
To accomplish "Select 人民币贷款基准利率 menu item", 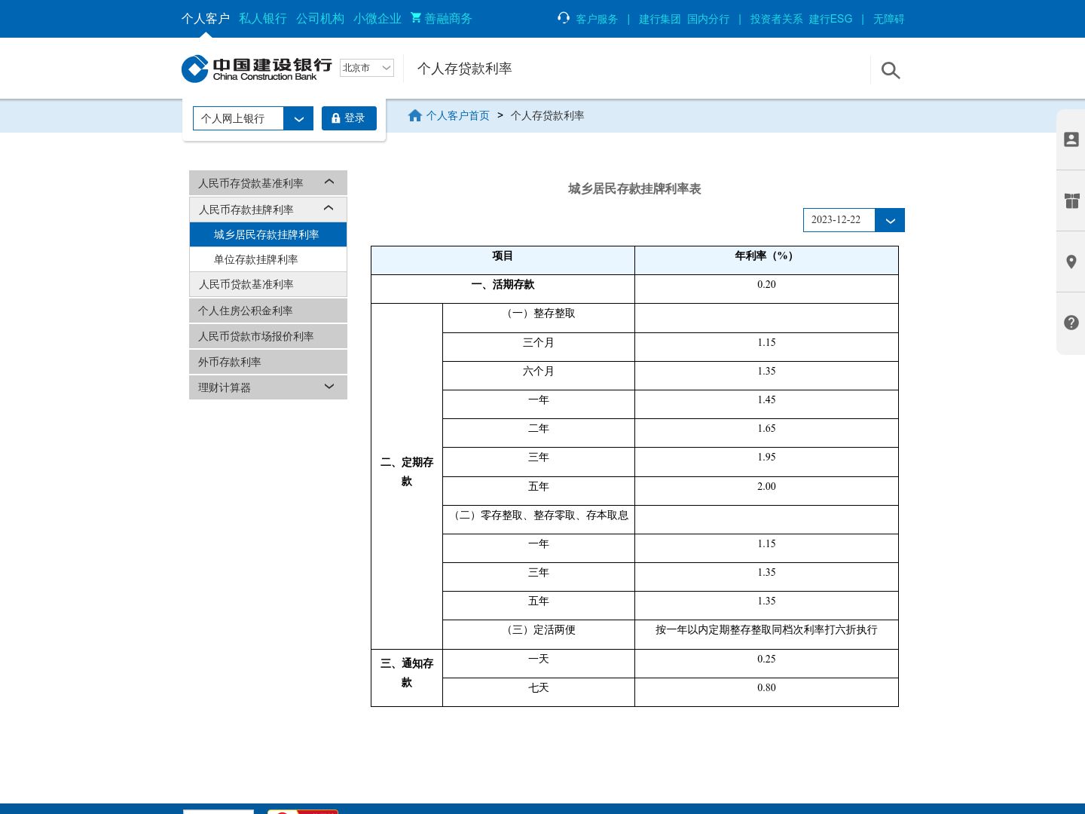I will tap(268, 284).
